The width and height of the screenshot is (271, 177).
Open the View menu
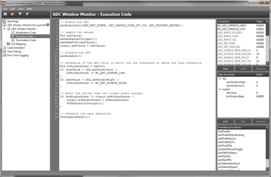[x=21, y=9]
